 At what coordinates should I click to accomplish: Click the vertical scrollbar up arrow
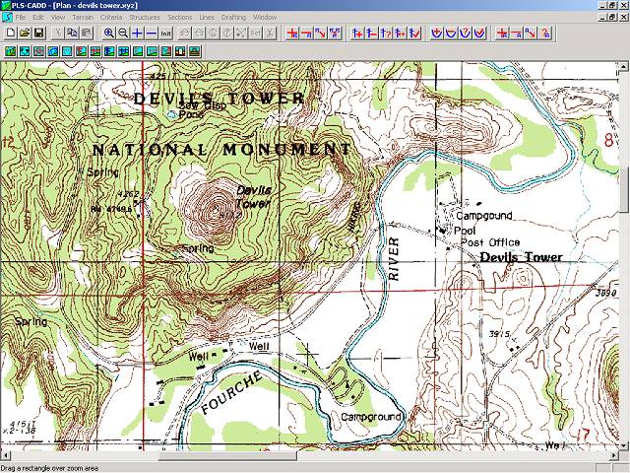click(x=624, y=66)
